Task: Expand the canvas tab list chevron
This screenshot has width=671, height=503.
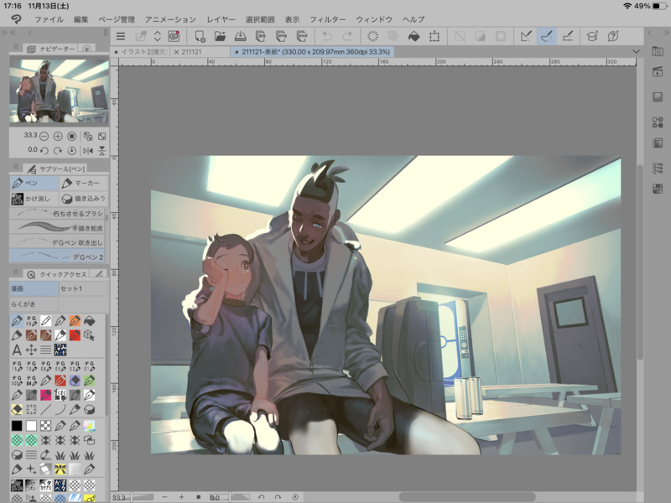Action: (637, 51)
